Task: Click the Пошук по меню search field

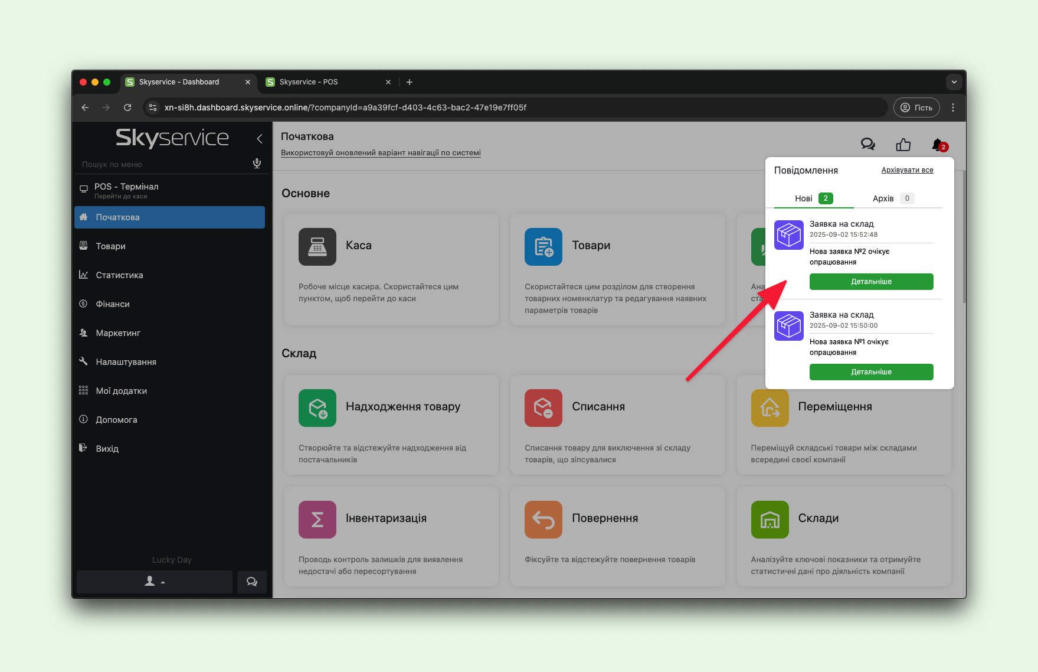Action: [x=162, y=164]
